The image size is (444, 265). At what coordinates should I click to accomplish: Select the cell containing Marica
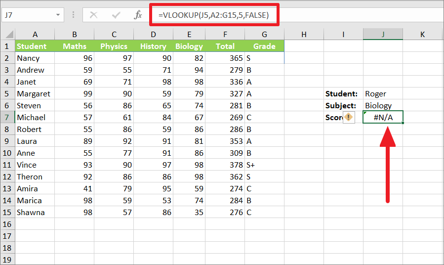pos(35,201)
